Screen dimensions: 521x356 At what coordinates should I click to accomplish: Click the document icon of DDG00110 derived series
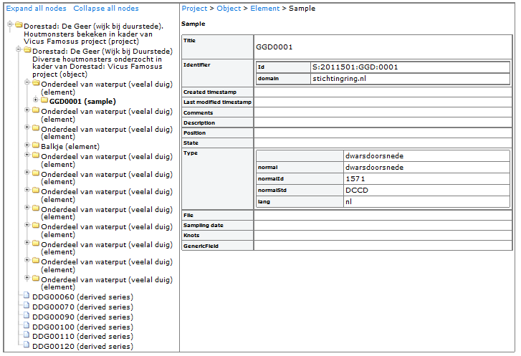click(27, 335)
